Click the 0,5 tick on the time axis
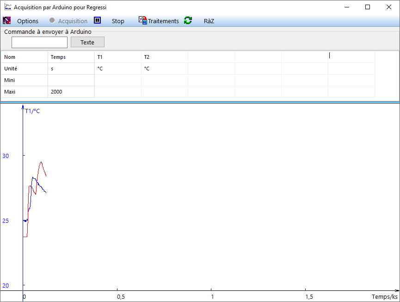This screenshot has width=400, height=302. 121,297
